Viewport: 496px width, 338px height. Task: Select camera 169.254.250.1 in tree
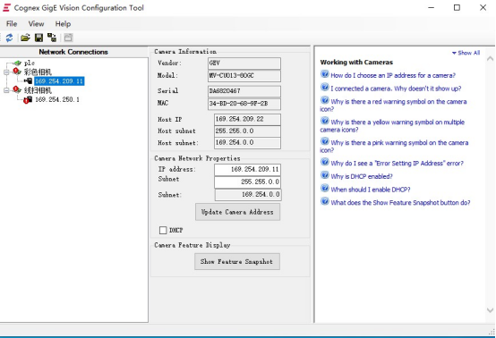tap(57, 99)
